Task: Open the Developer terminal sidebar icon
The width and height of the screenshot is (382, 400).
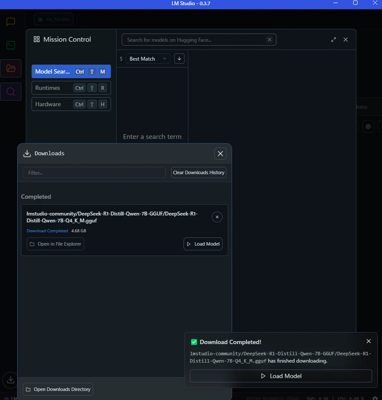Action: coord(11,45)
